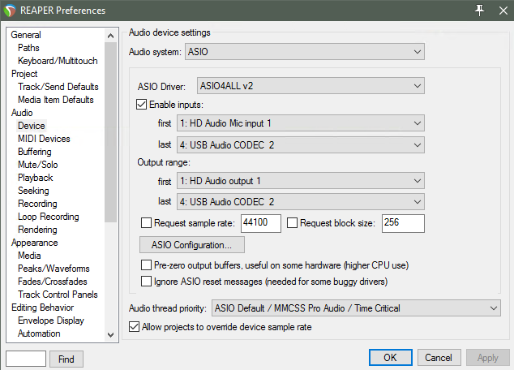Select the Device tree item

click(32, 126)
